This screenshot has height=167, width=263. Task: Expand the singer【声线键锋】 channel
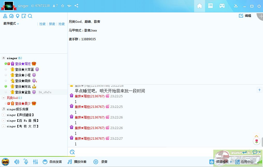point(4,115)
